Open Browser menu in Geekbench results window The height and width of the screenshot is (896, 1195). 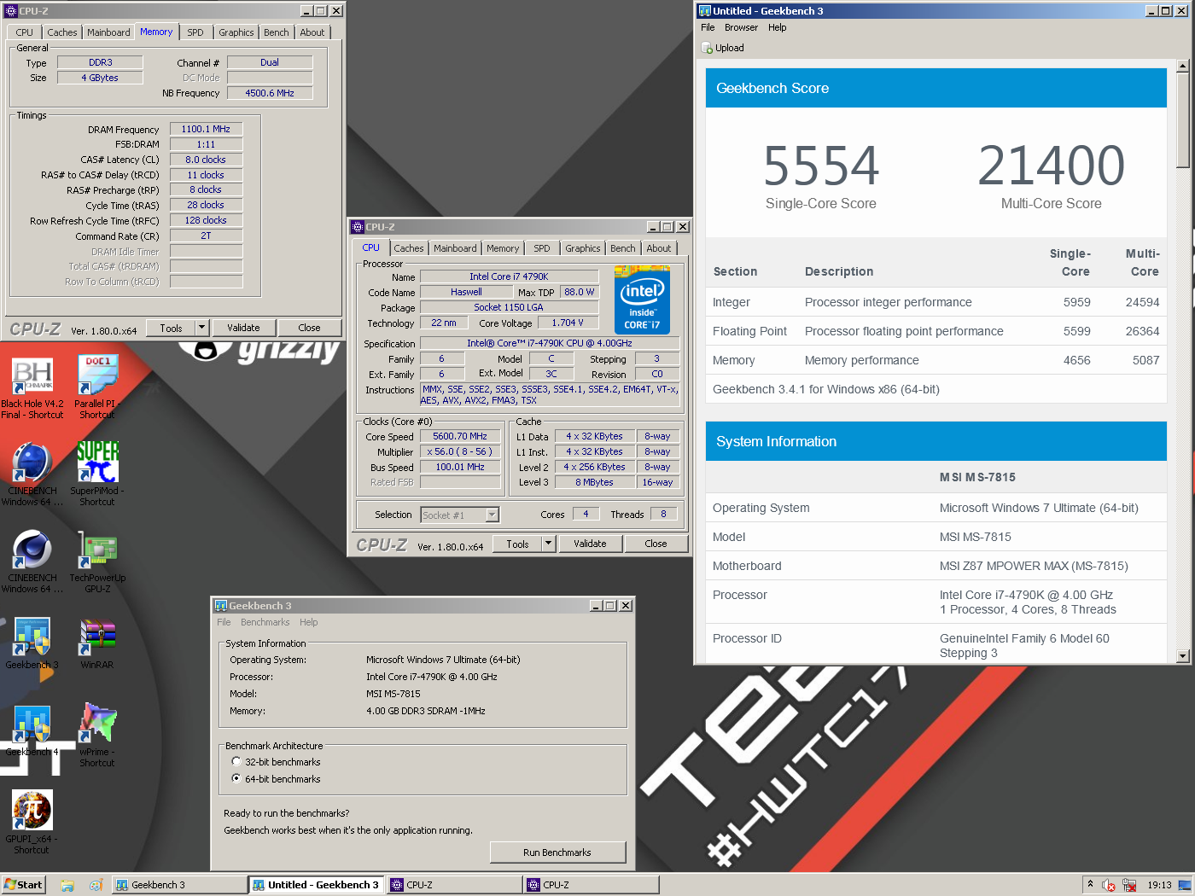[x=741, y=27]
